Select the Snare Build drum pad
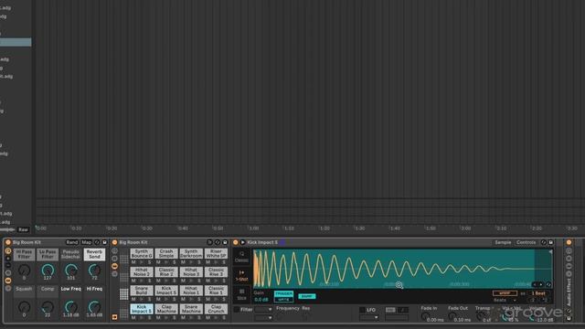The image size is (585, 329). point(142,291)
